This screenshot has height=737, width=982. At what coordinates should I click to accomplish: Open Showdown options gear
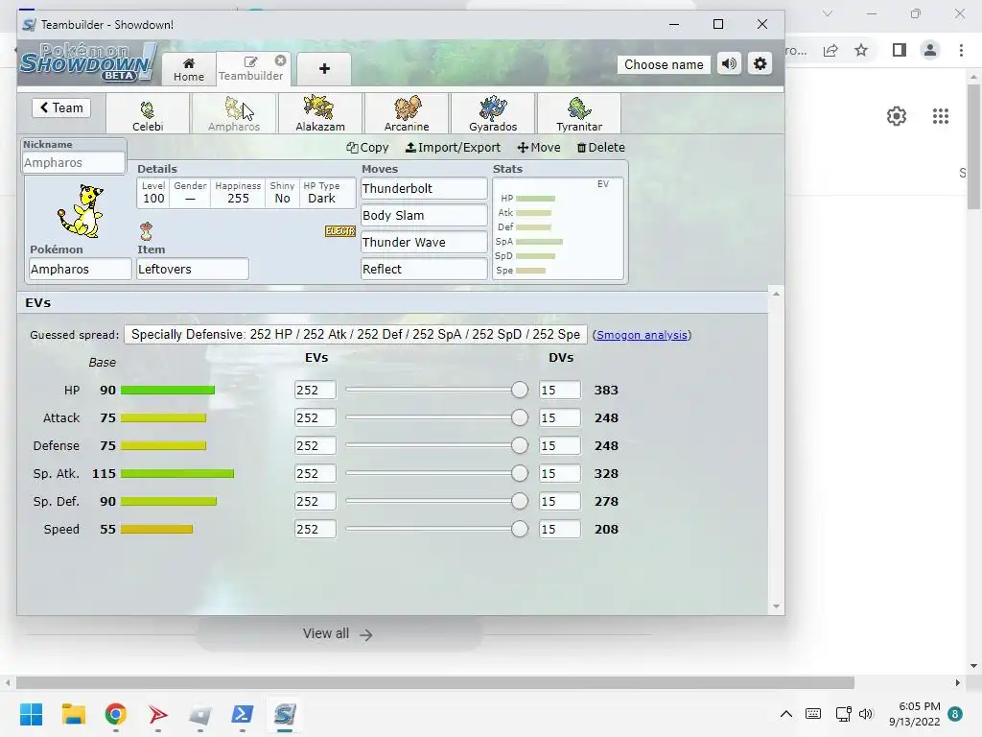click(760, 64)
